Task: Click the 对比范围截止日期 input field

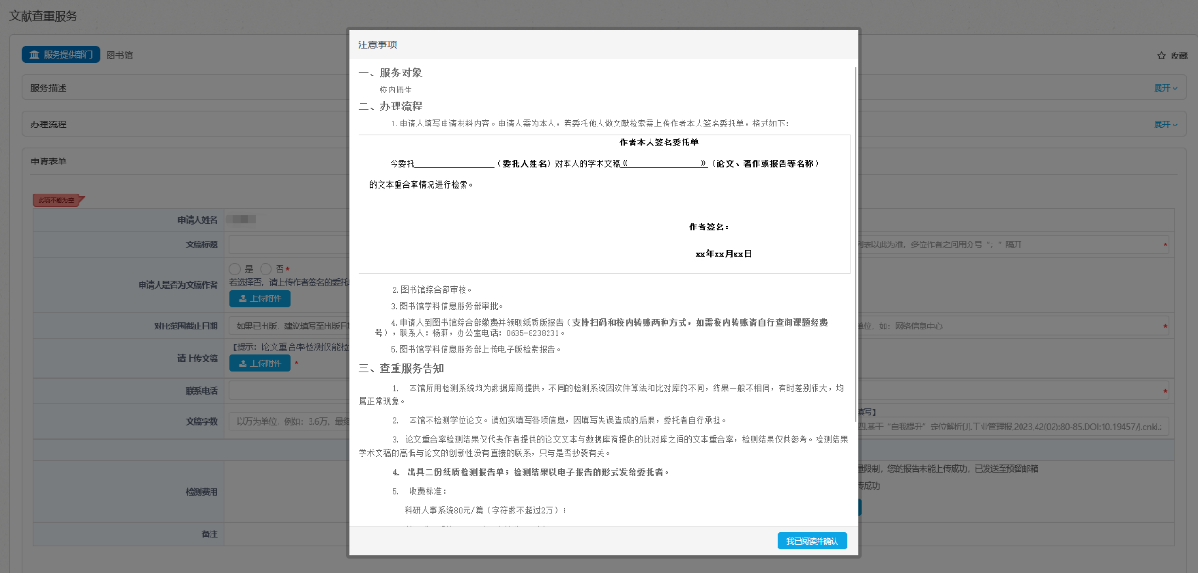Action: pyautogui.click(x=288, y=327)
